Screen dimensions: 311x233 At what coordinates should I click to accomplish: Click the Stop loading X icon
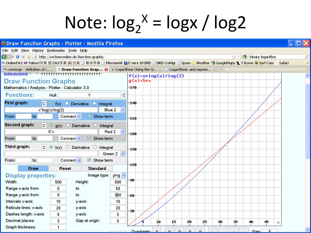point(23,57)
